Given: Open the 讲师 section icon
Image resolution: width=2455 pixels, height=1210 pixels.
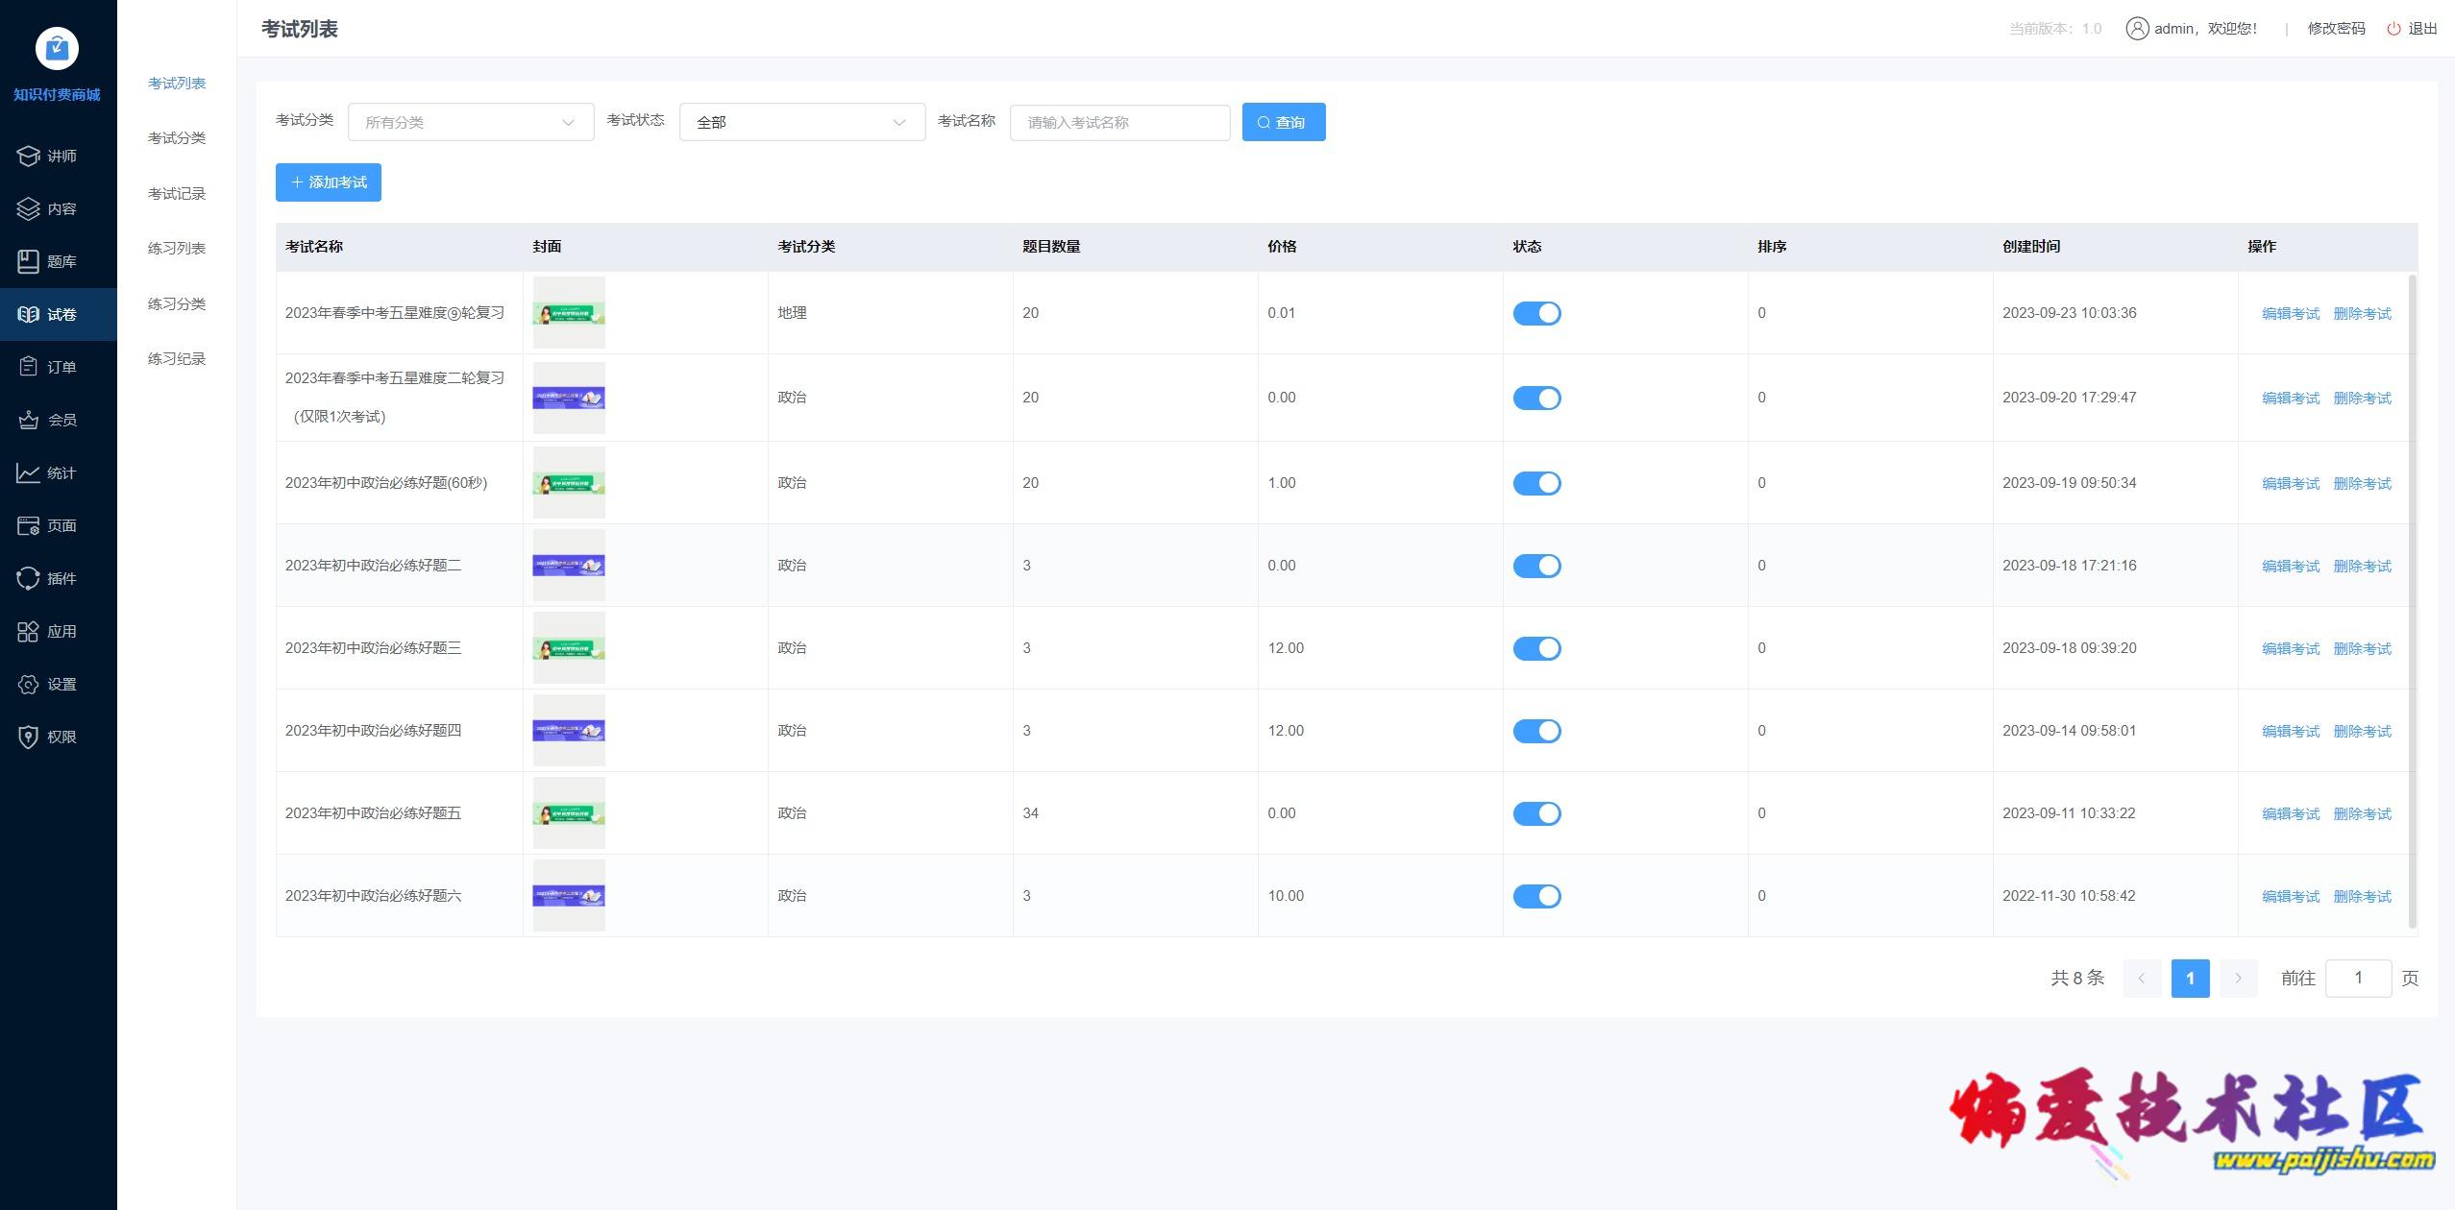Looking at the screenshot, I should pyautogui.click(x=29, y=156).
